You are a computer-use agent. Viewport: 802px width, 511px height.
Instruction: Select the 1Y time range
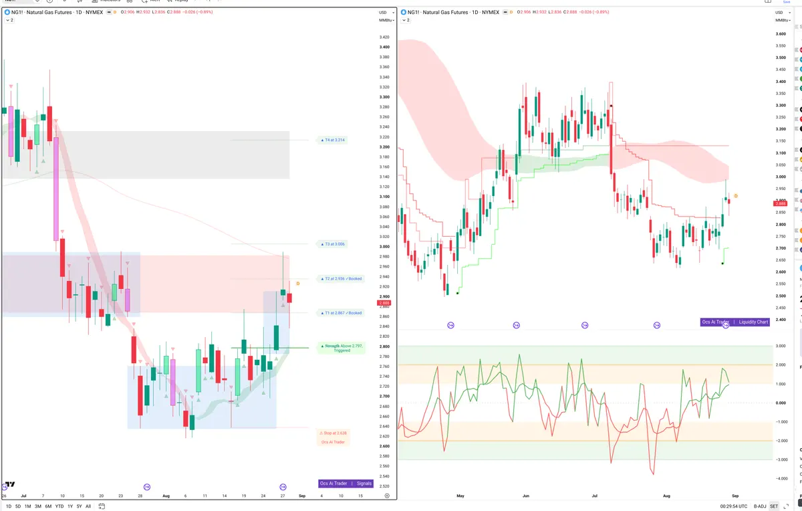70,506
